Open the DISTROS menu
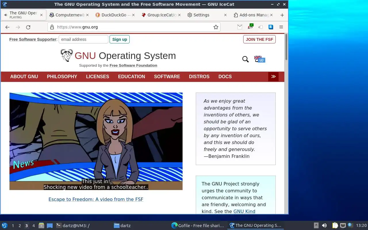368x230 pixels. (199, 76)
